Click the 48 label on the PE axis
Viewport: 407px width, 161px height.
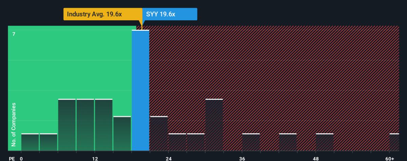[x=316, y=158]
